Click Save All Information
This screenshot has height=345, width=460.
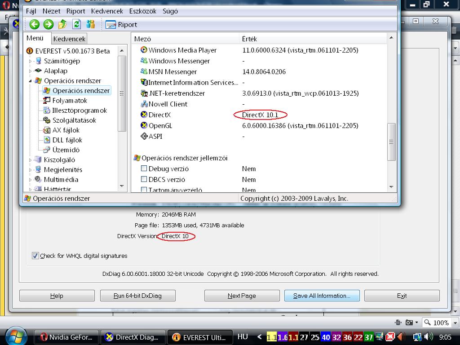point(322,296)
